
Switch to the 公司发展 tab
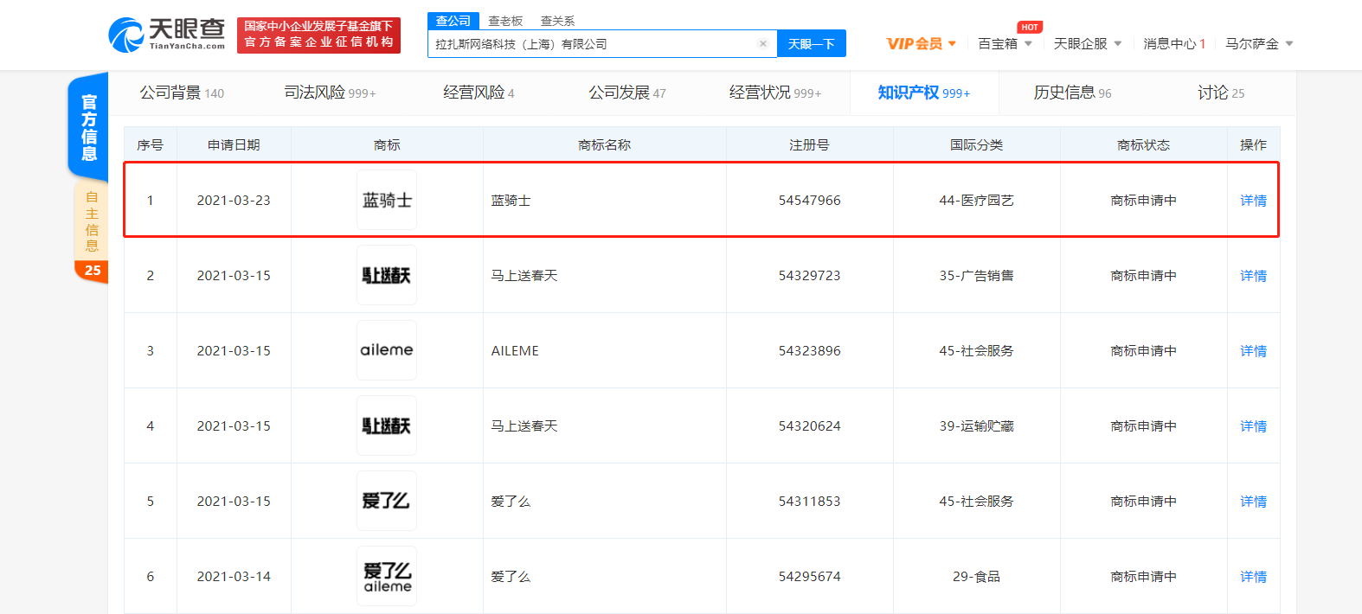tap(627, 93)
